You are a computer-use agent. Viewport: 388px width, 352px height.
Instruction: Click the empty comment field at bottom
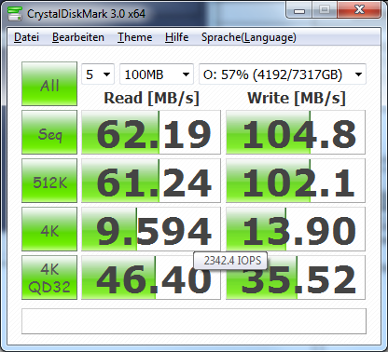[194, 321]
